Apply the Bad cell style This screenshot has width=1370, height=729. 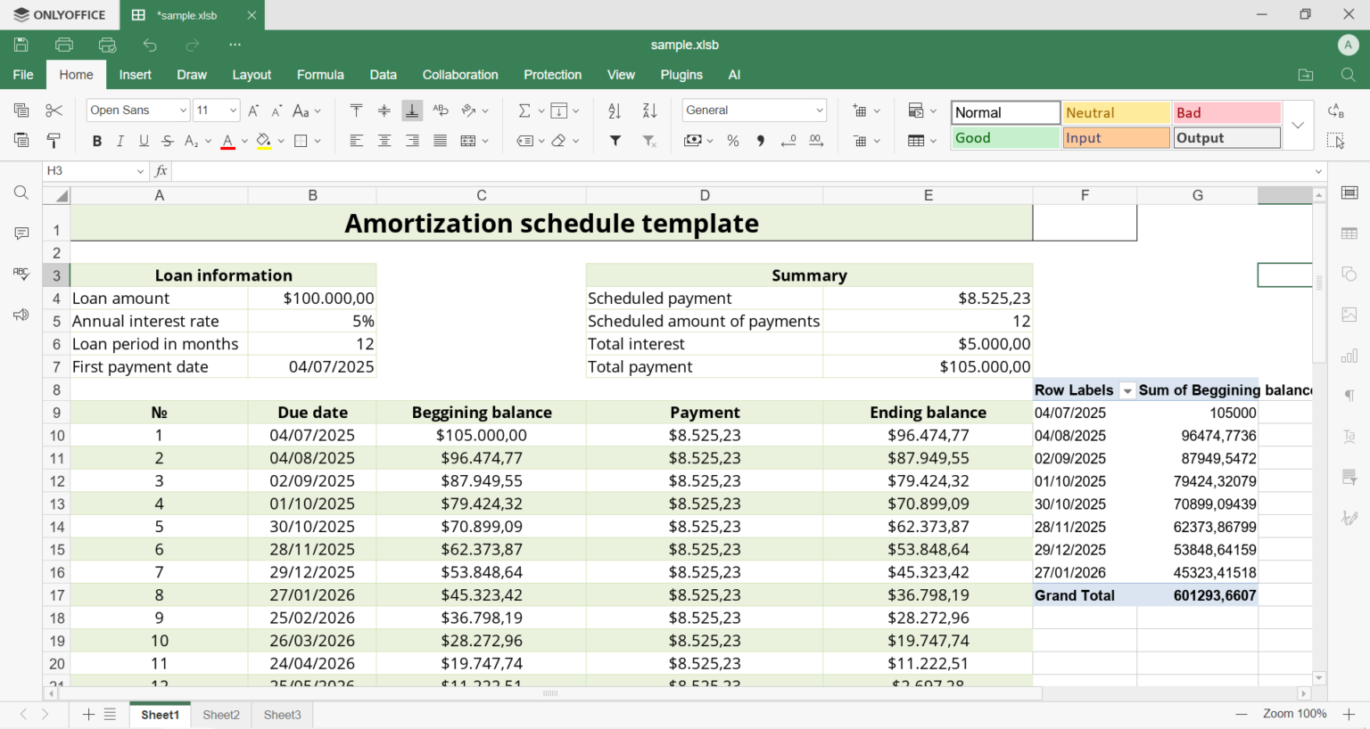coord(1226,113)
